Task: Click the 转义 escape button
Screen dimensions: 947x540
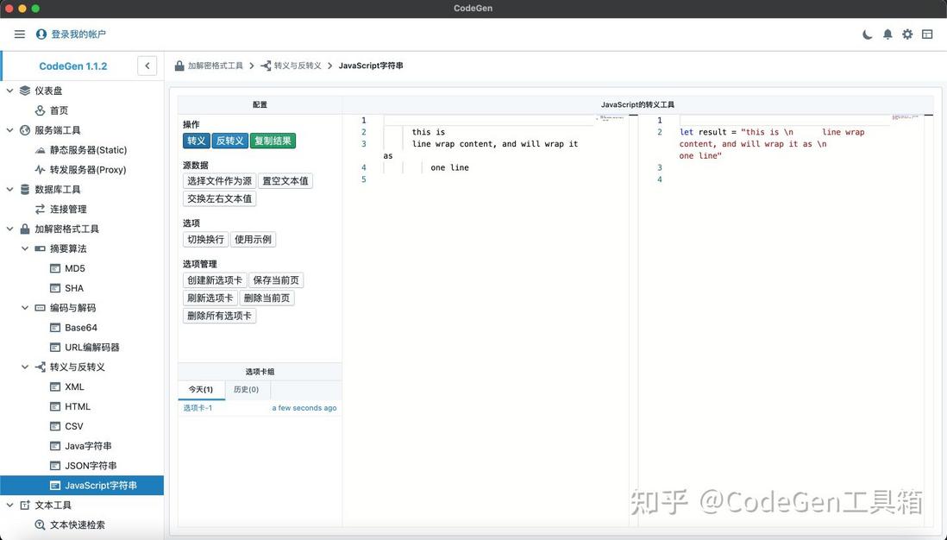Action: (x=197, y=141)
